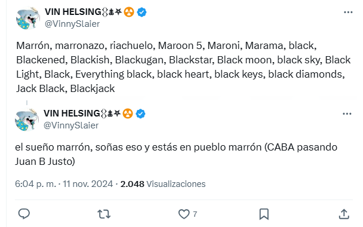Viewport: 363px width, 227px height.
Task: Open the shark avatar on the second tweet
Action: [x=27, y=119]
